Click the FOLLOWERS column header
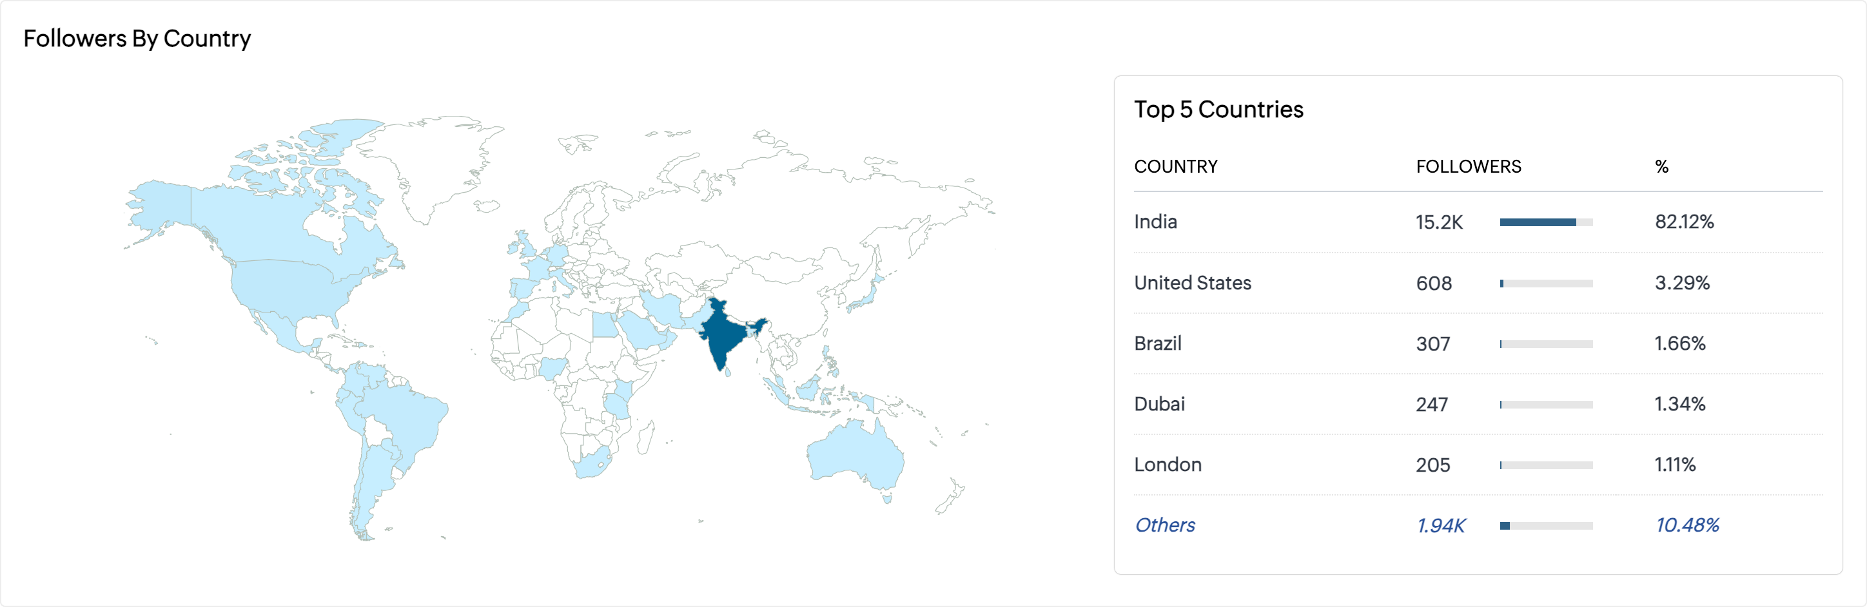 1469,167
